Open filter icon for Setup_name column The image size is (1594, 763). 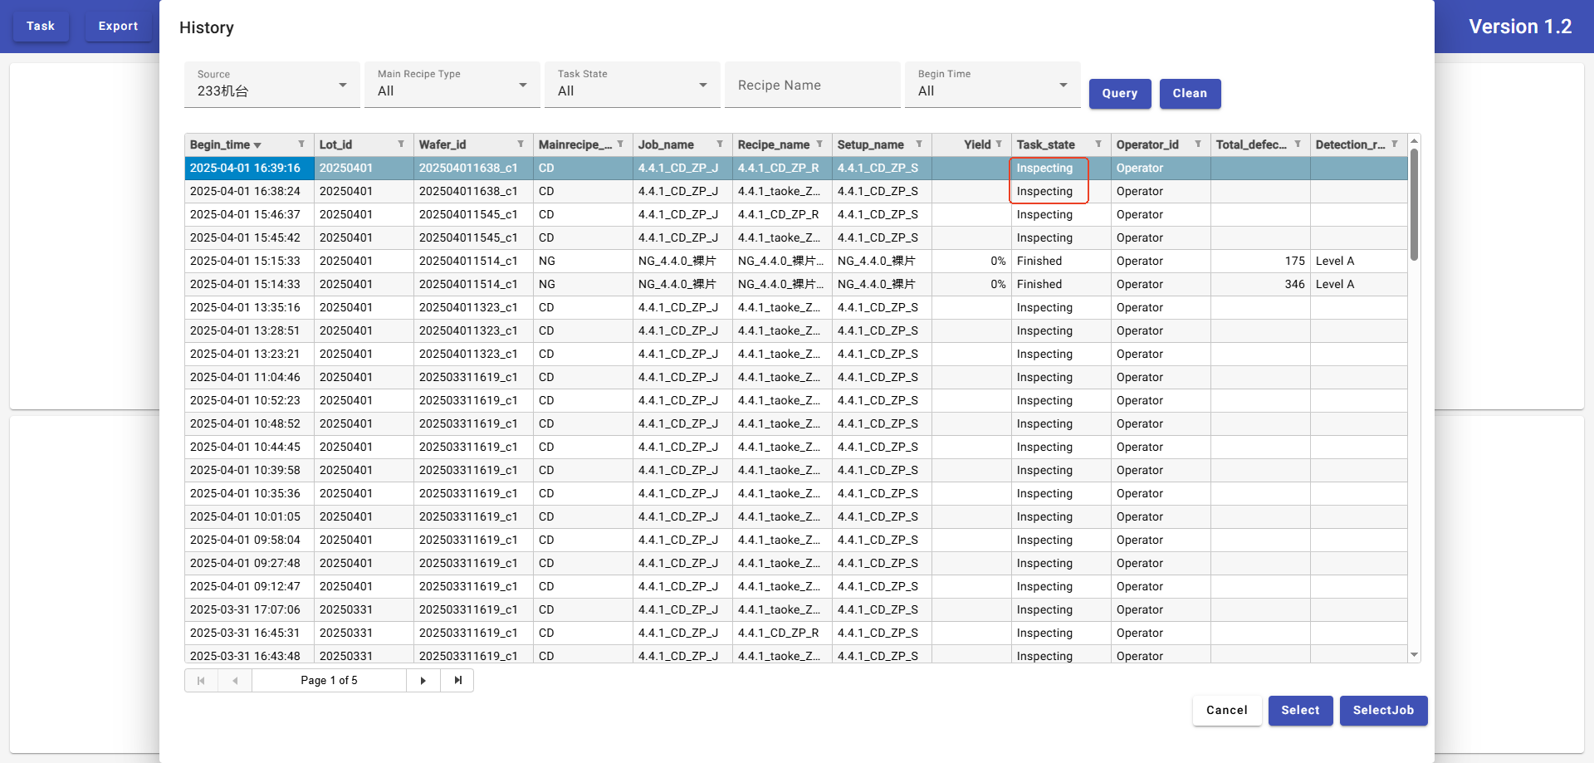point(919,144)
